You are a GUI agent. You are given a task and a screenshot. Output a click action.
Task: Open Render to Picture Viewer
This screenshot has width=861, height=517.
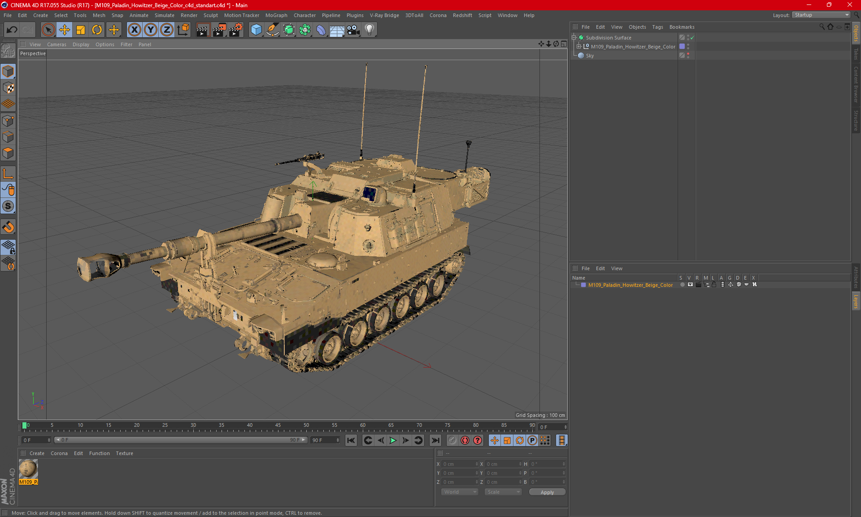point(219,30)
